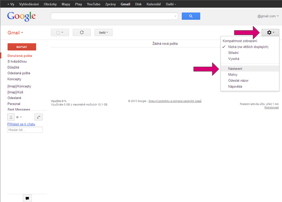This screenshot has height=202, width=282.
Task: Open Mapy in the top bar
Action: click(66, 4)
